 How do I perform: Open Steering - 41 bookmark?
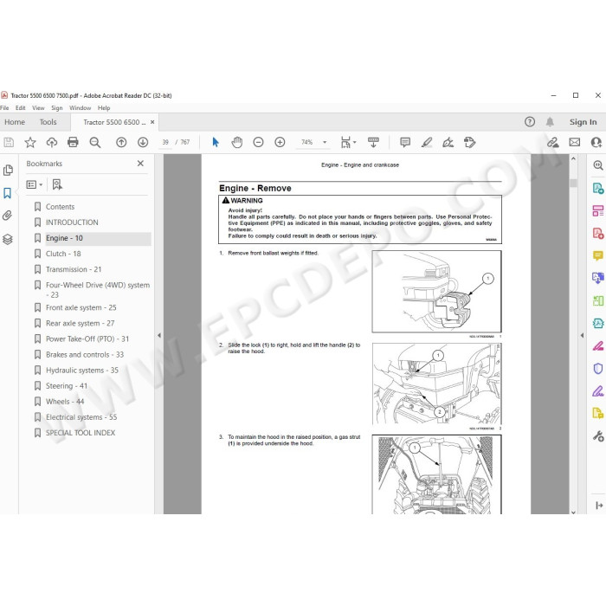pos(67,386)
